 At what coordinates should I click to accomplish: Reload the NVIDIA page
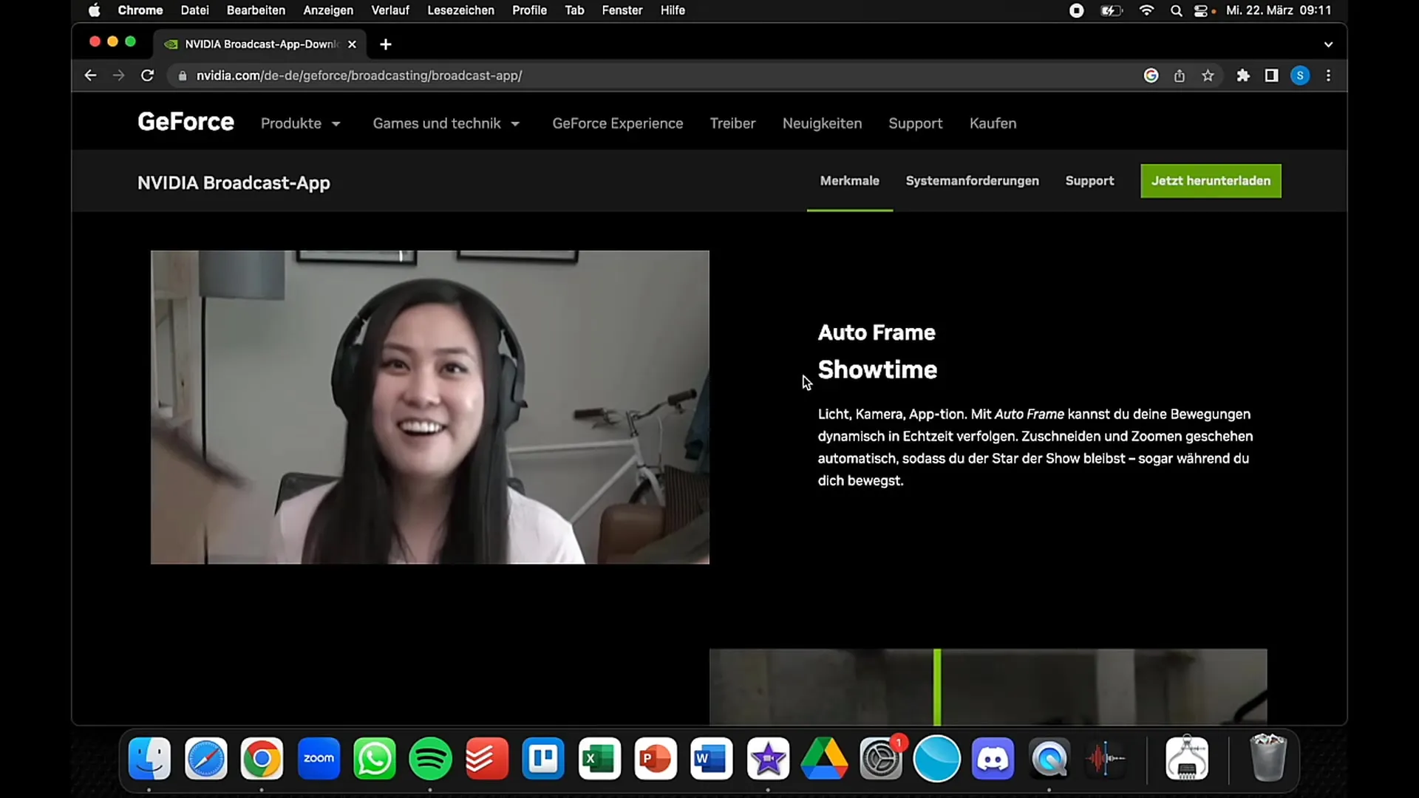pos(147,75)
